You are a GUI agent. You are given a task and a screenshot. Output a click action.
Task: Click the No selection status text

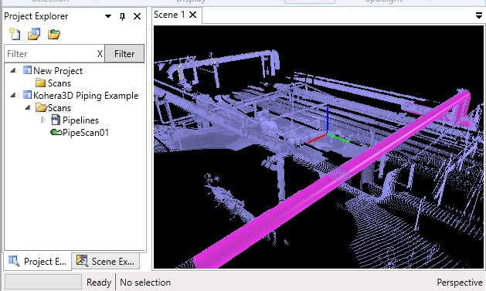(145, 283)
